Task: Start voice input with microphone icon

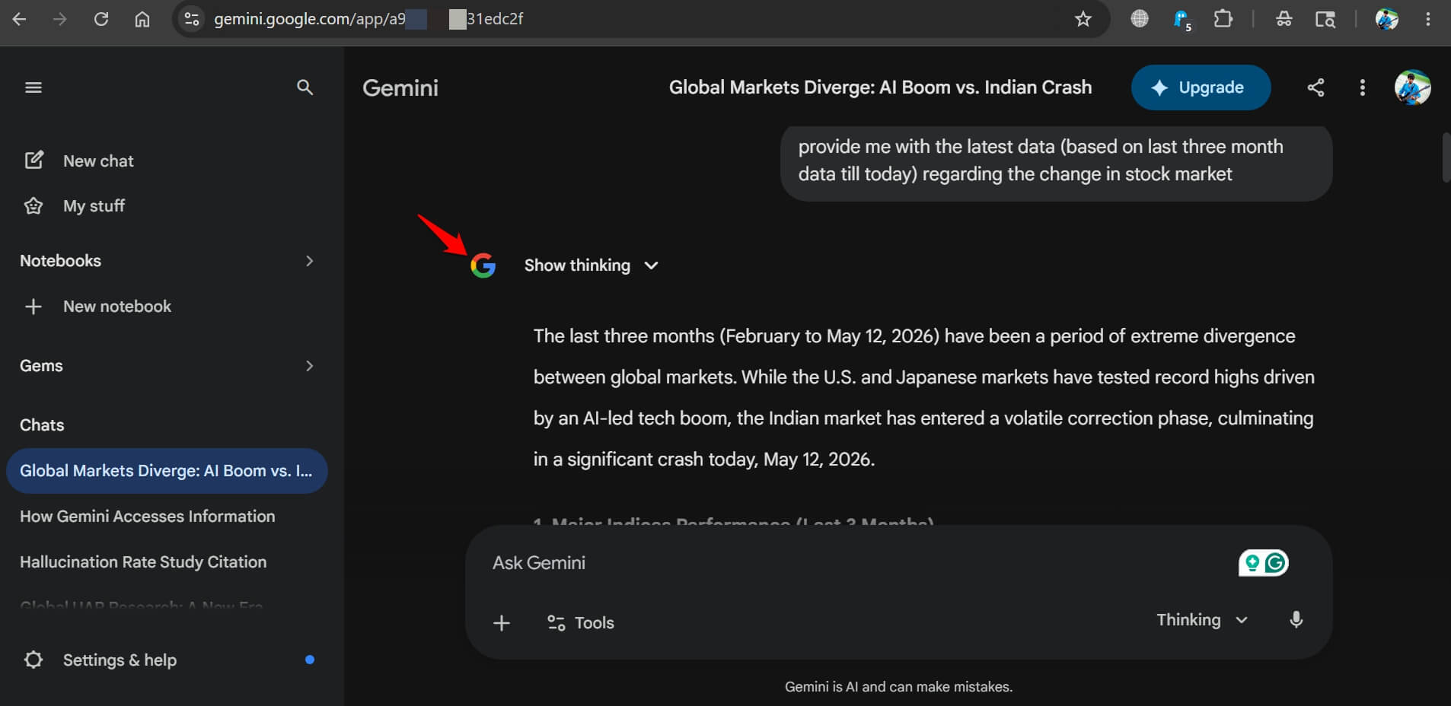Action: click(x=1296, y=620)
